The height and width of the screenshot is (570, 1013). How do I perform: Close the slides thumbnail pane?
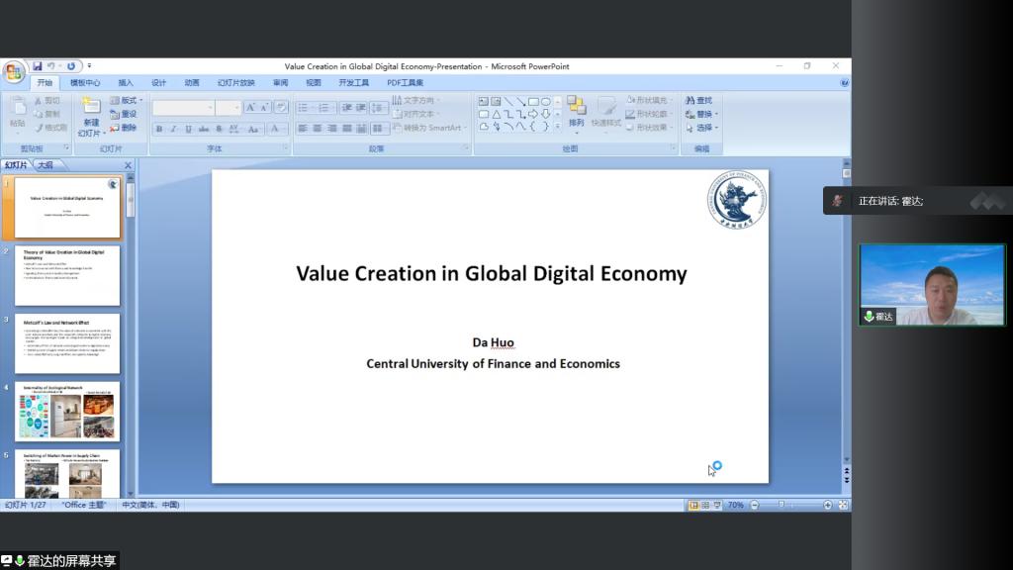pyautogui.click(x=128, y=165)
